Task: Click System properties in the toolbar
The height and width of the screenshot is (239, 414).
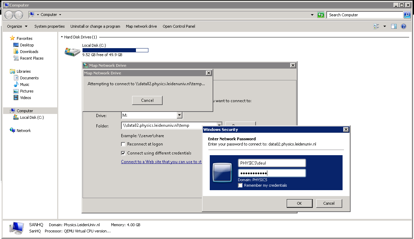Action: (50, 26)
